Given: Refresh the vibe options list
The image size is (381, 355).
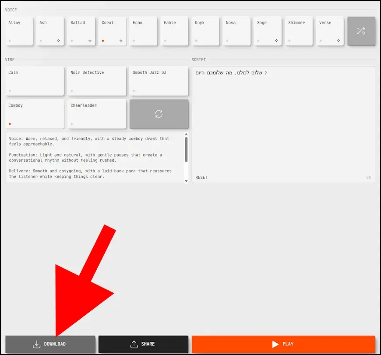Looking at the screenshot, I should click(159, 114).
